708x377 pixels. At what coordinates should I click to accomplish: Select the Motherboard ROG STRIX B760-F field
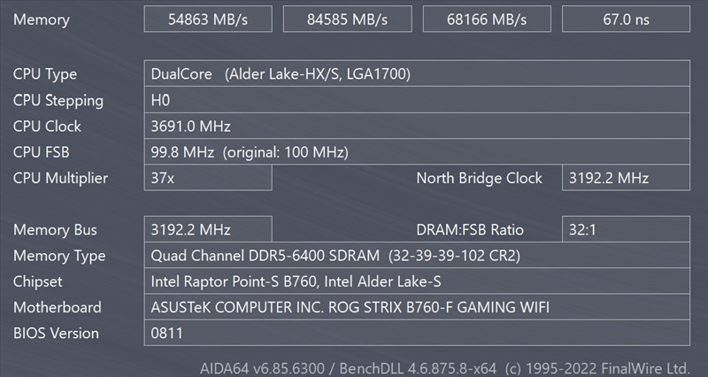(416, 308)
